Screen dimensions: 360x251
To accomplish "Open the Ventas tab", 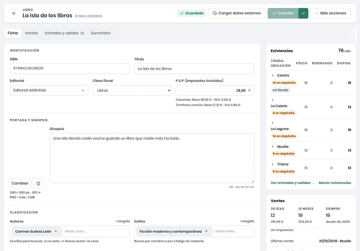I will click(32, 33).
